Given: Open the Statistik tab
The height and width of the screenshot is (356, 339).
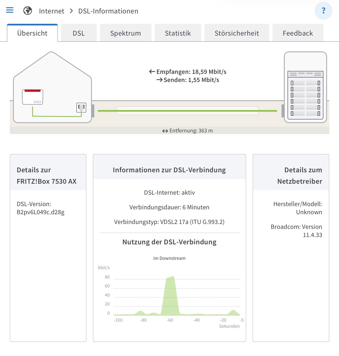Looking at the screenshot, I should 178,33.
